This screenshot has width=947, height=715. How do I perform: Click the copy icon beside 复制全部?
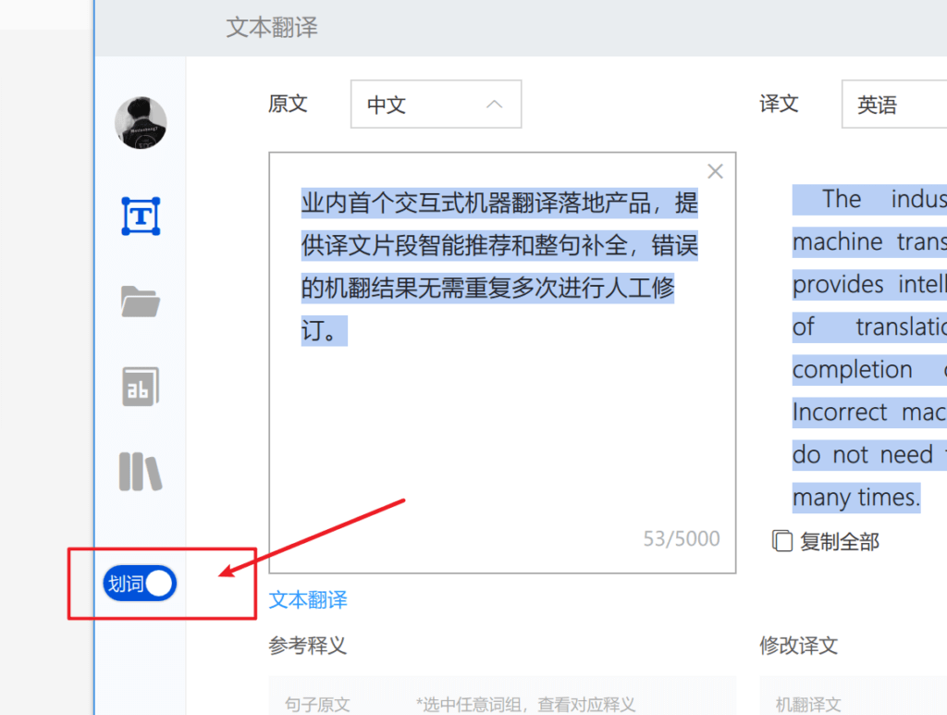click(782, 541)
